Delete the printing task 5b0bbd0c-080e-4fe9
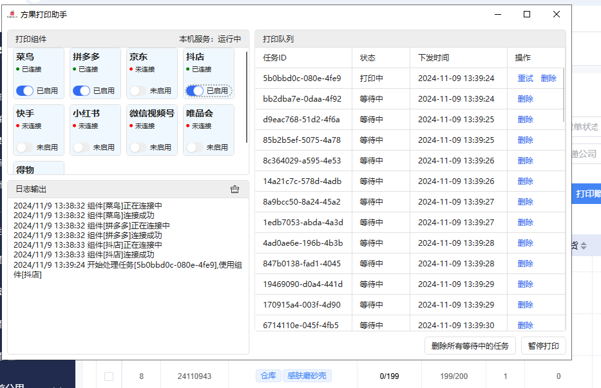This screenshot has height=388, width=601. click(x=549, y=79)
